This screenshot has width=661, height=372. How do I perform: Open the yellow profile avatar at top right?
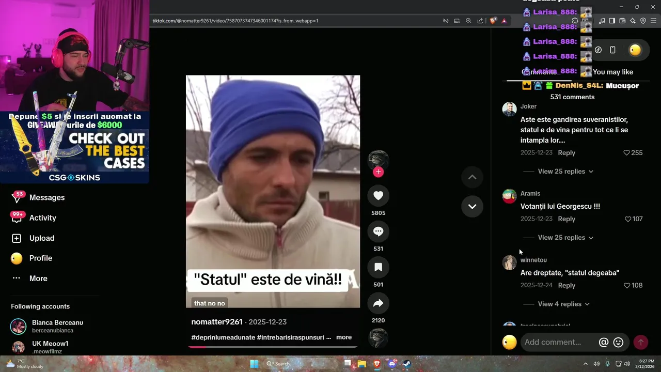tap(635, 50)
